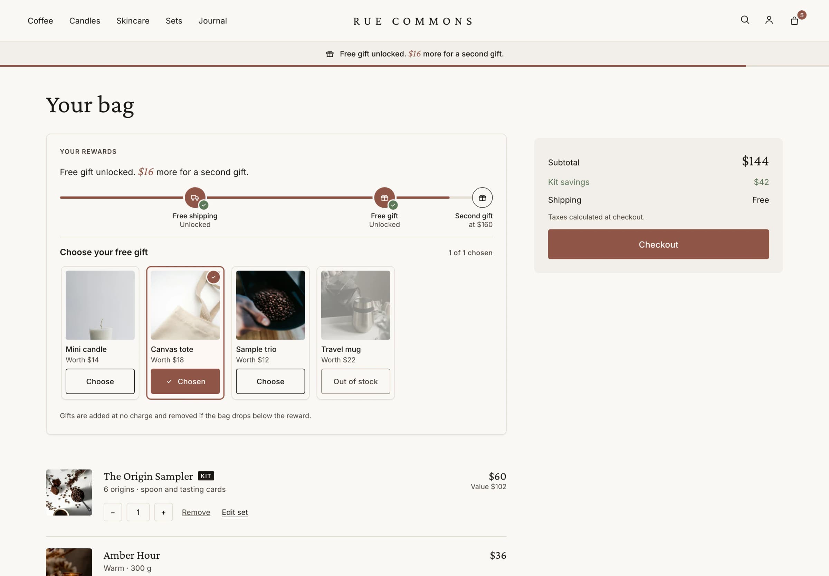
Task: Click the Free shipping truck milestone icon
Action: (x=195, y=197)
